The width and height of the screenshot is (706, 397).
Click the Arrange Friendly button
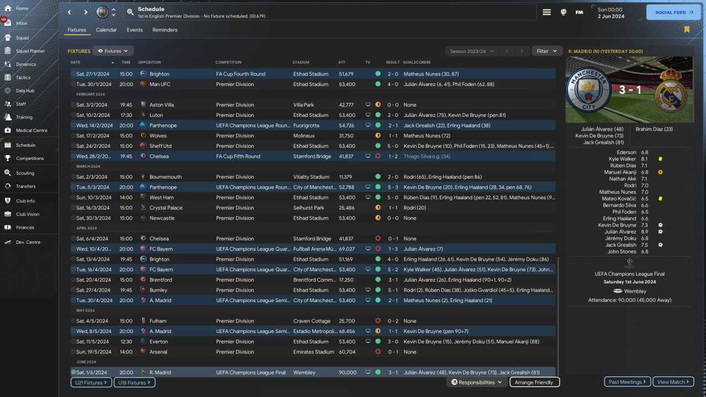pyautogui.click(x=534, y=382)
